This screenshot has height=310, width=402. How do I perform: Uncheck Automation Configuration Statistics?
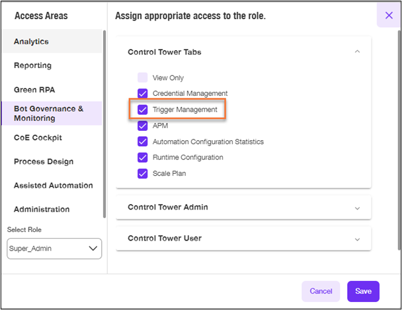[143, 141]
